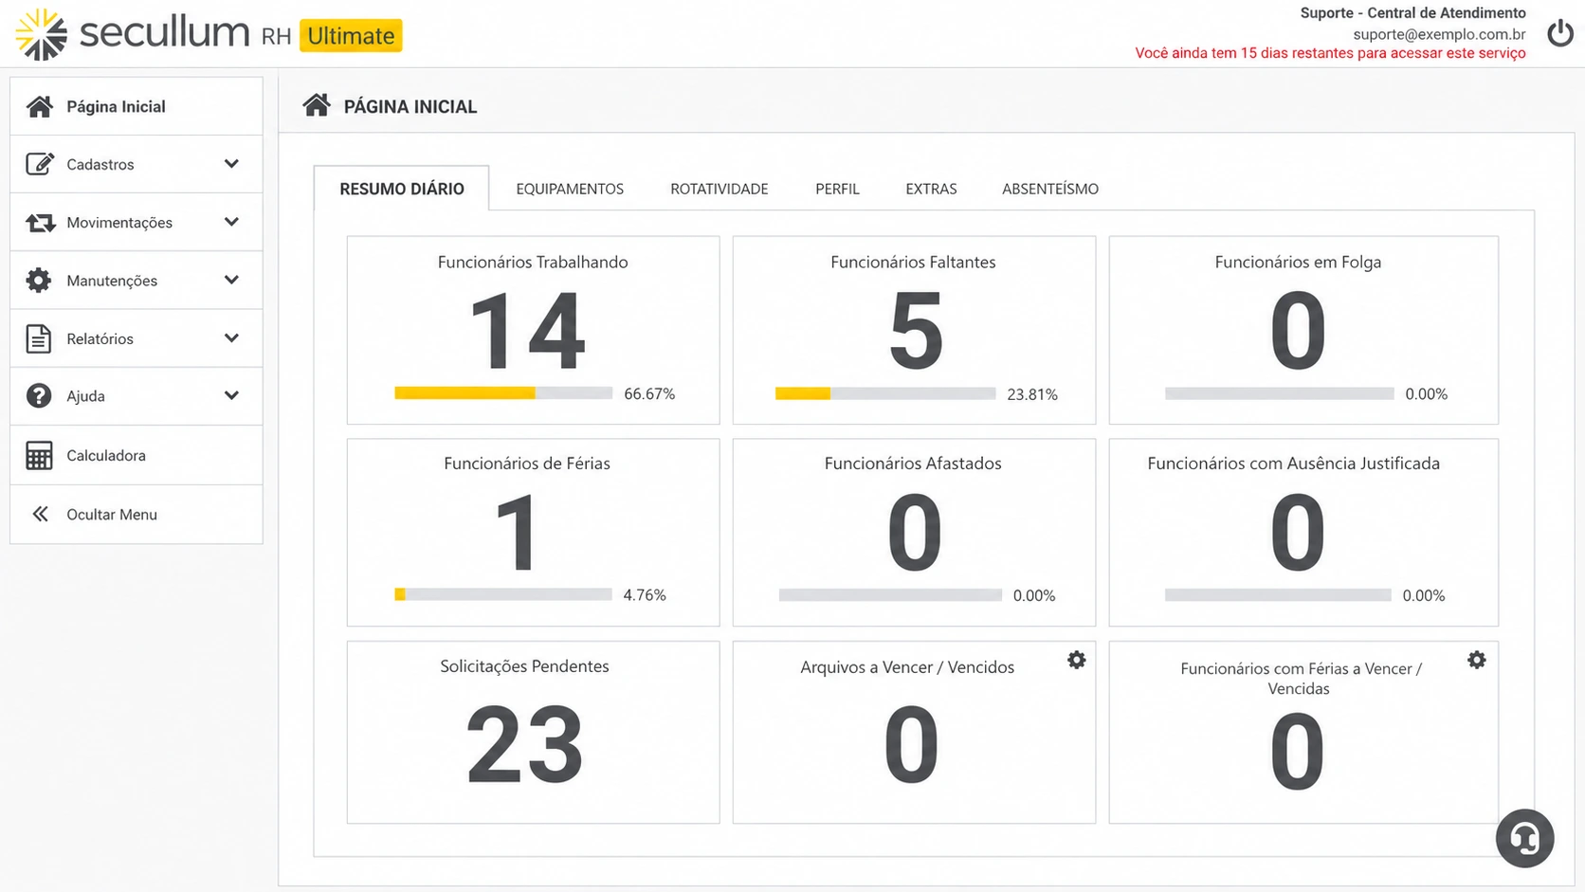Click the Funcionários Faltantes card number
The image size is (1585, 892).
pyautogui.click(x=916, y=332)
